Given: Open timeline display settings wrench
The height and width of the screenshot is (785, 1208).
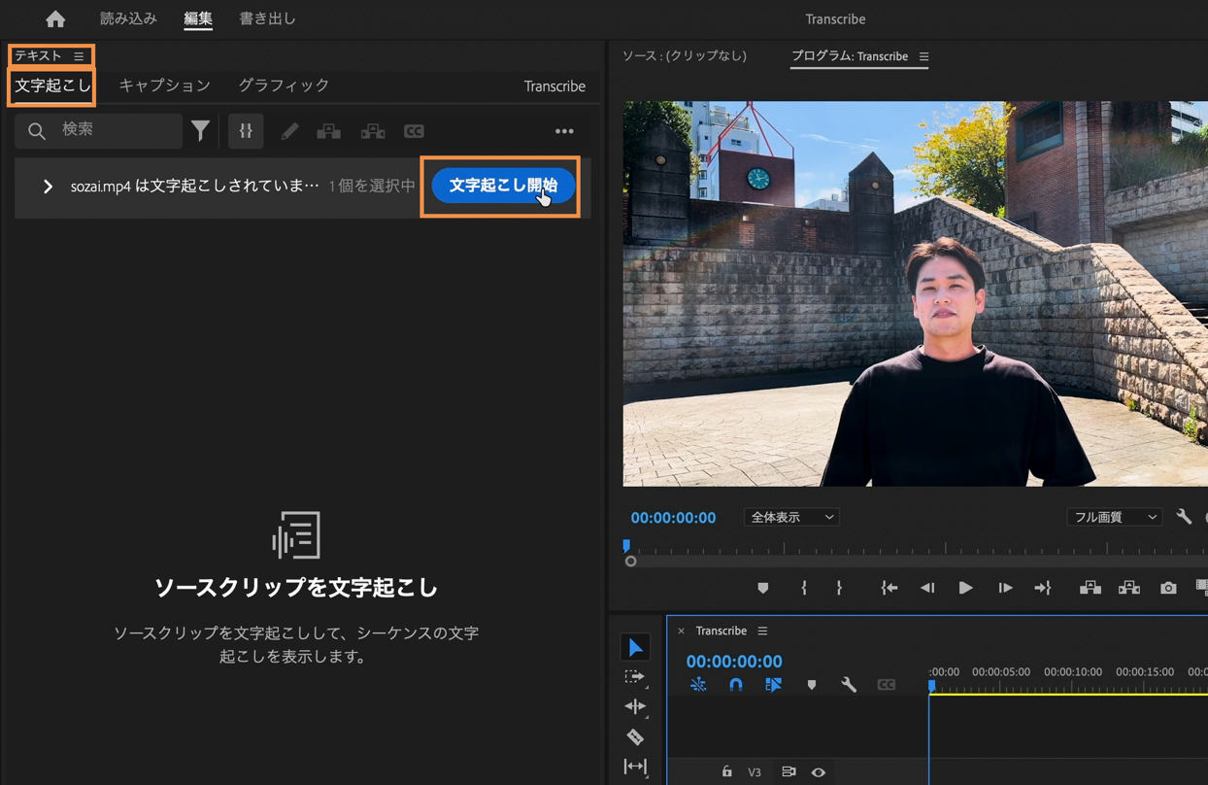Looking at the screenshot, I should [849, 685].
